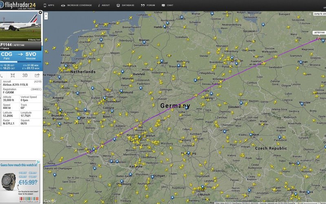Image resolution: width=326 pixels, height=204 pixels.
Task: Click the Linz airport pin
Action: pyautogui.click(x=249, y=191)
